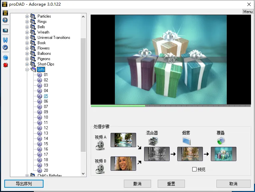Collapse the Gifts tree node
Image resolution: width=255 pixels, height=192 pixels.
[27, 69]
